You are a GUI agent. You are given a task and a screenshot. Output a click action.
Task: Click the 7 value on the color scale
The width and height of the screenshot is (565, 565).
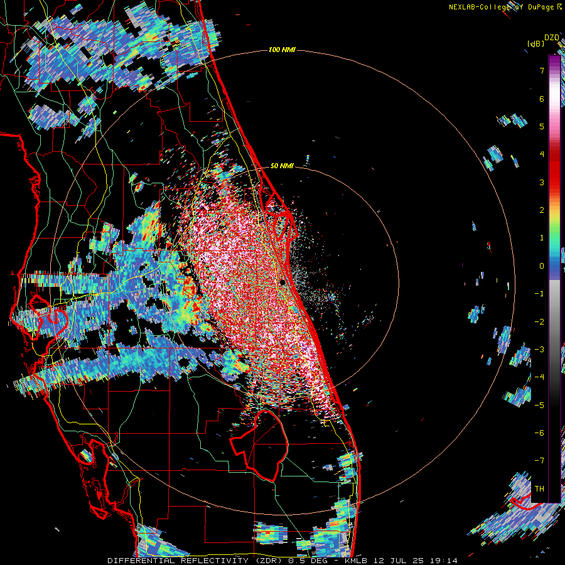[542, 70]
